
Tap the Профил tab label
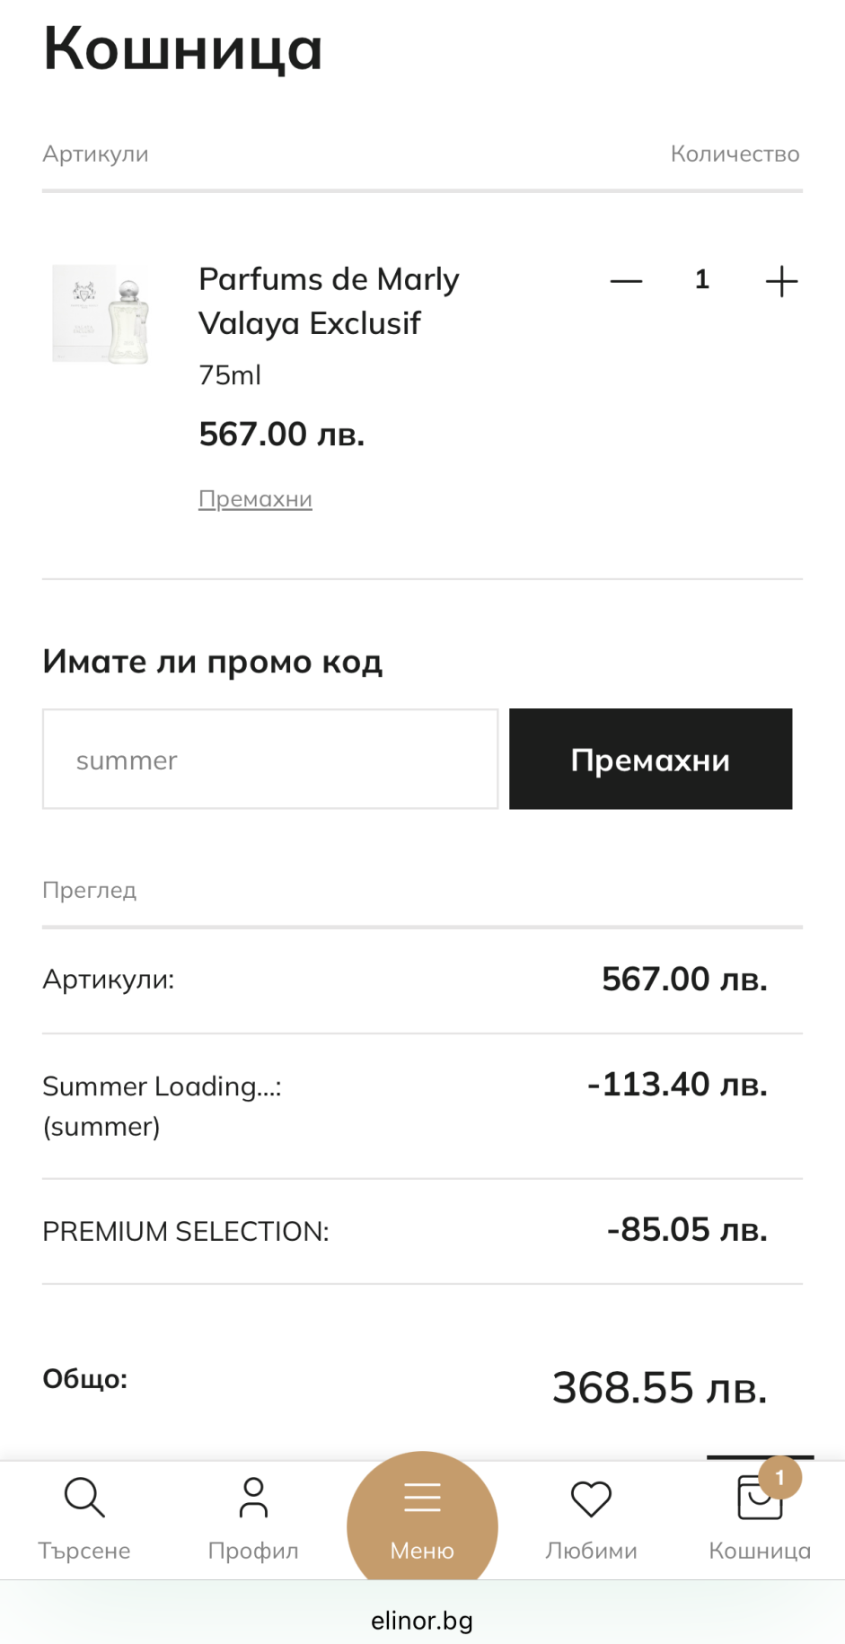pos(253,1551)
